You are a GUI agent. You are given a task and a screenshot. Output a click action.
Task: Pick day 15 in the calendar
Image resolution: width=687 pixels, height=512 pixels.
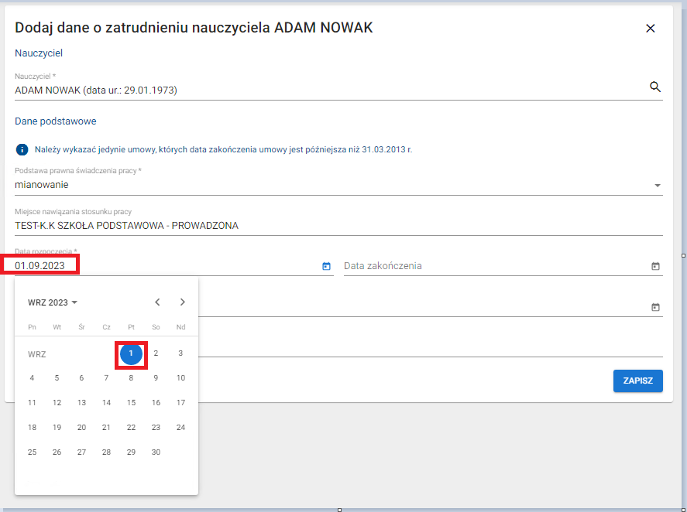[x=131, y=403]
